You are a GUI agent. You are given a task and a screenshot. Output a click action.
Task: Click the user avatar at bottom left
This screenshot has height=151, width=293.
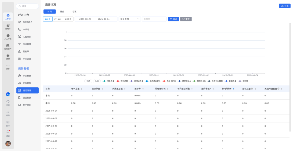(x=8, y=143)
